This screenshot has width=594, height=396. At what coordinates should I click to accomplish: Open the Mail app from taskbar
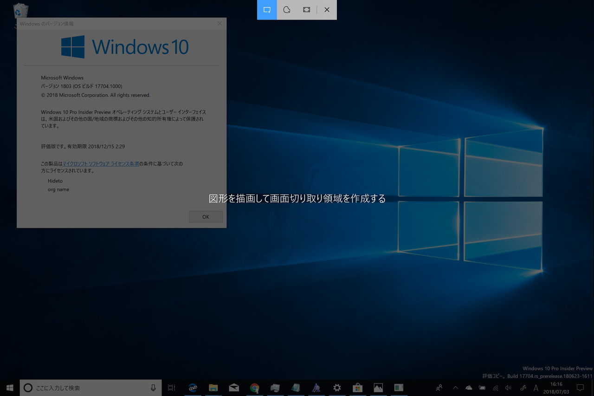[234, 388]
